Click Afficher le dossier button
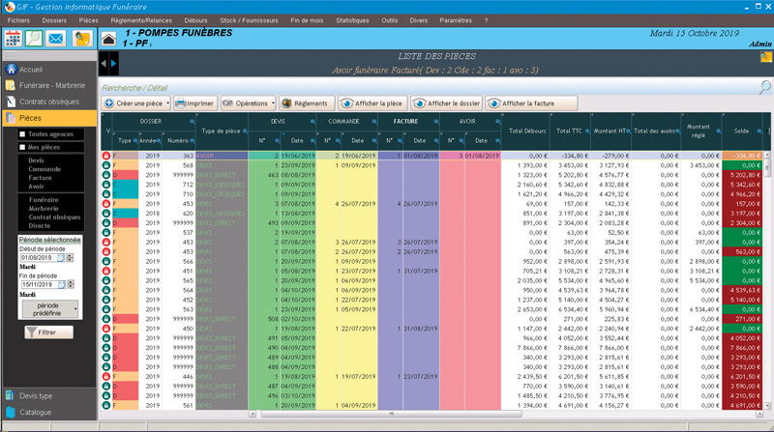The image size is (774, 432). [447, 103]
